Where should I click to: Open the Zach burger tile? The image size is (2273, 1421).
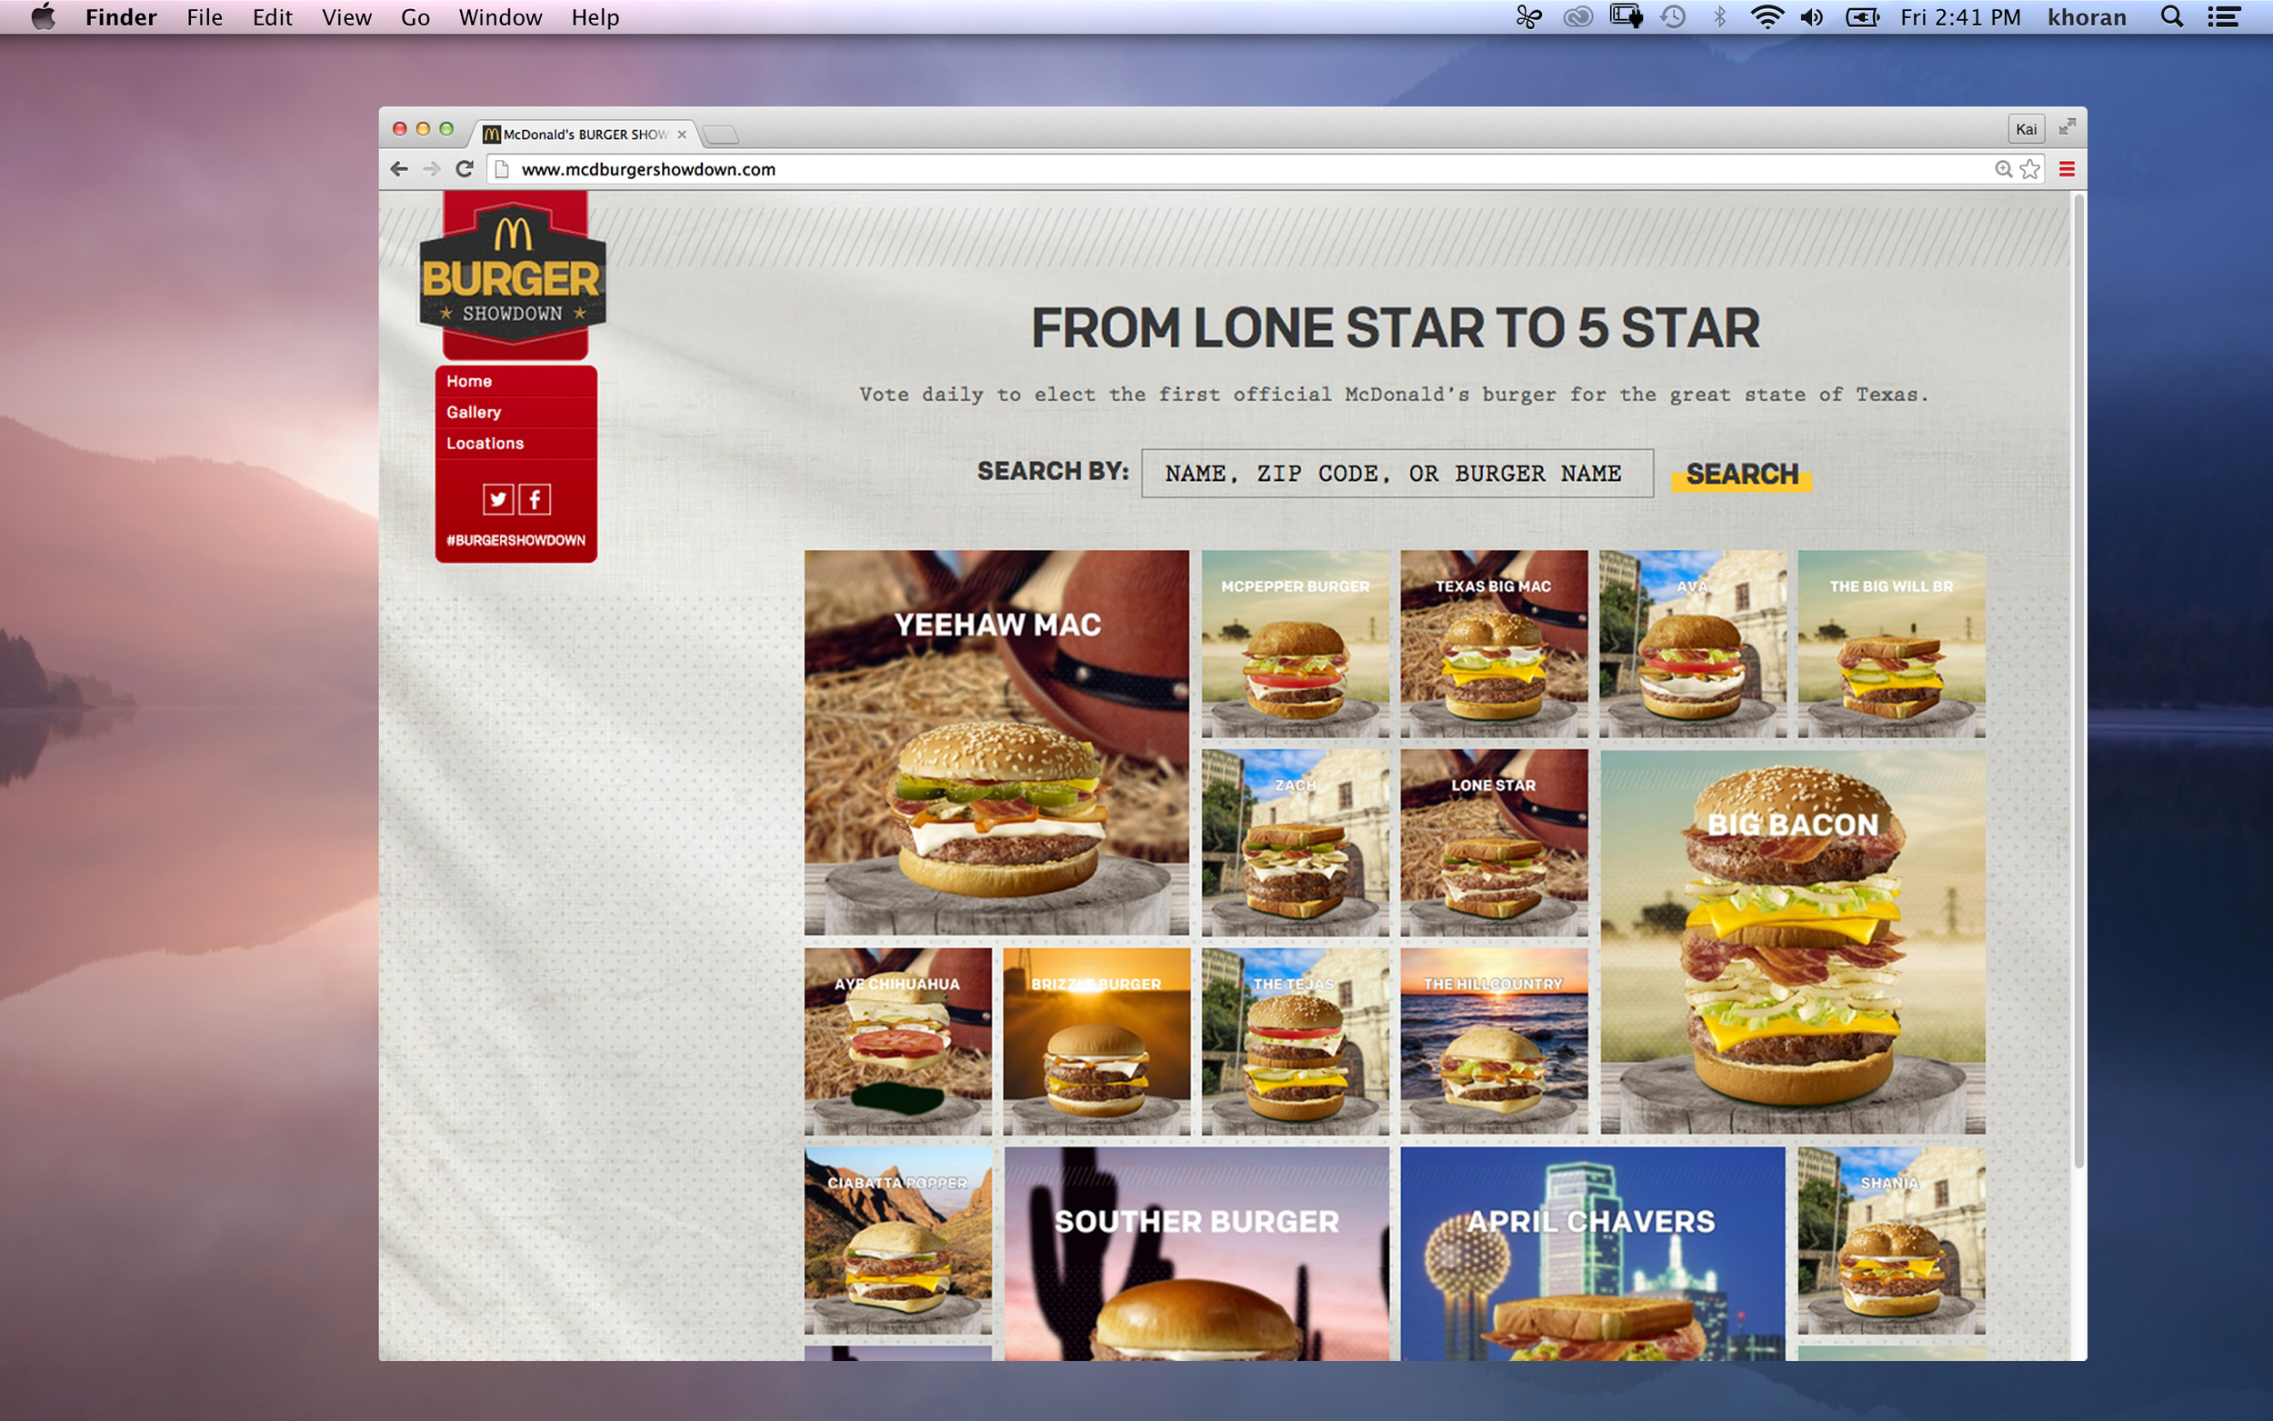click(x=1295, y=842)
